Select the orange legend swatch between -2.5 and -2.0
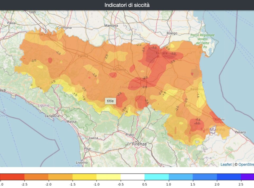This screenshot has width=254, height=188. (x=36, y=177)
